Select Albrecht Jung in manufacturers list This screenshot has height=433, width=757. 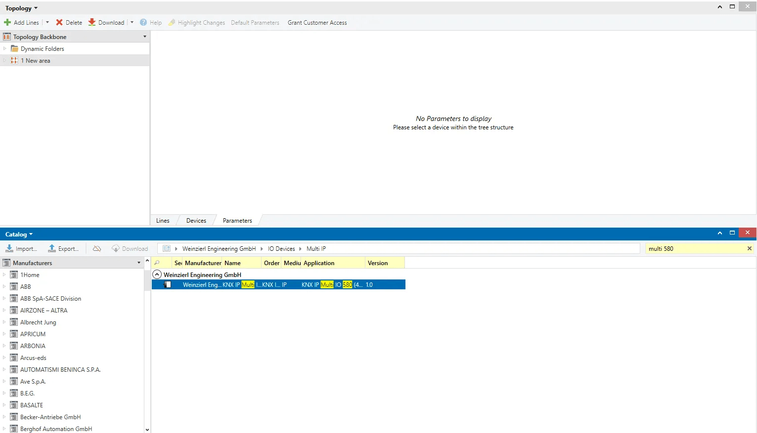(x=38, y=322)
